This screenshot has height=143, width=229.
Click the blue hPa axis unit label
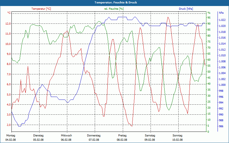(221, 13)
